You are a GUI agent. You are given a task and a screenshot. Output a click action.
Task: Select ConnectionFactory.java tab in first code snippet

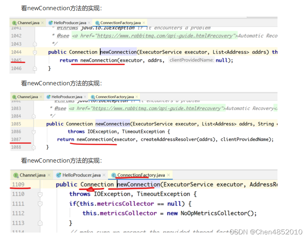tap(121, 23)
